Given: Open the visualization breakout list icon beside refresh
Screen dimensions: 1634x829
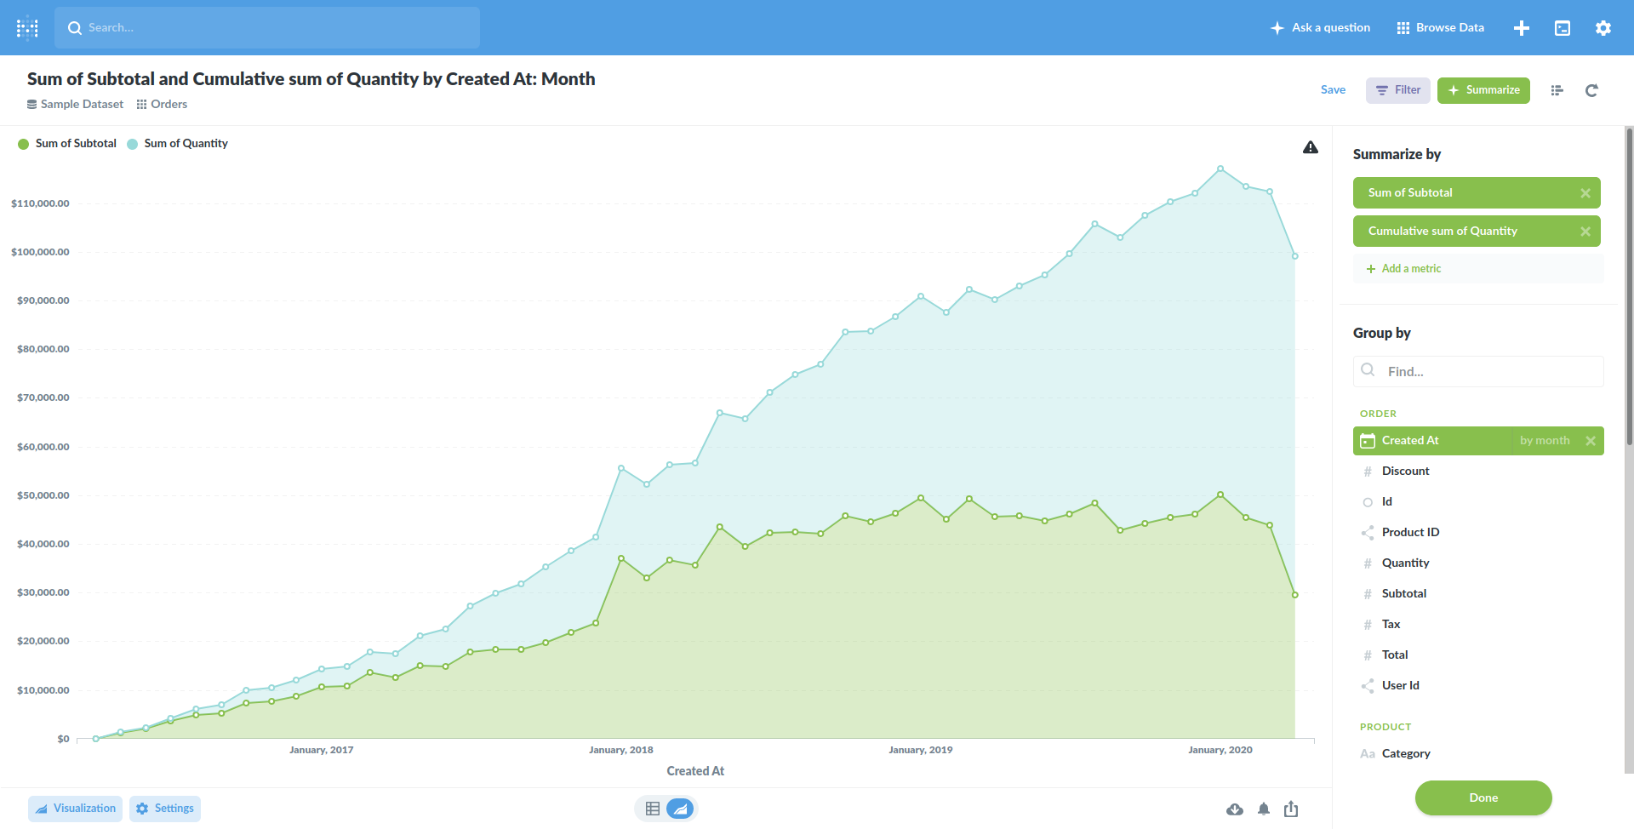Looking at the screenshot, I should [x=1557, y=90].
